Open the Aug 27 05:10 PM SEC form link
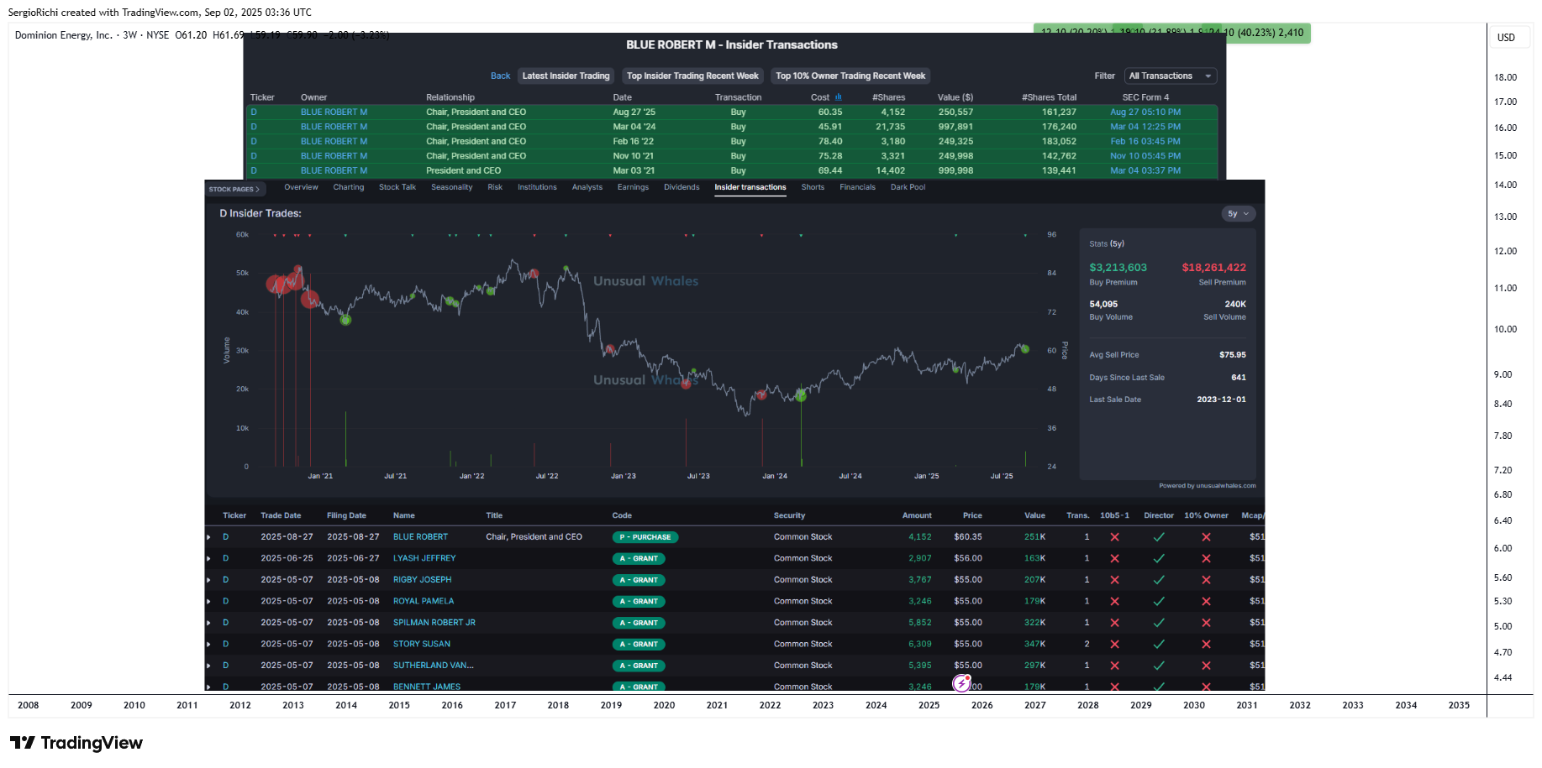1542x768 pixels. (1145, 112)
